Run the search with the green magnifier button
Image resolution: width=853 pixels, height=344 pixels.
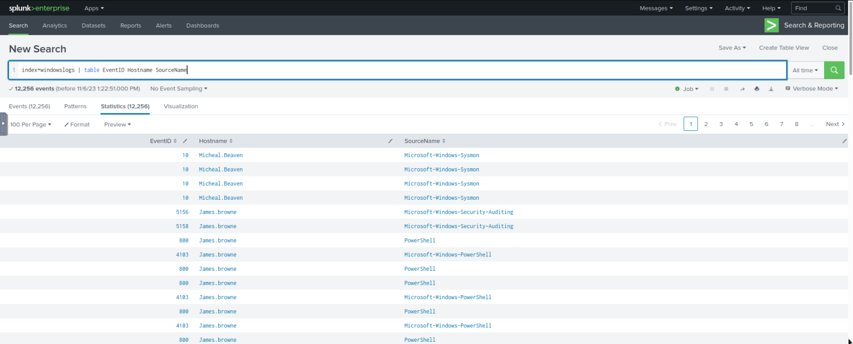[834, 70]
